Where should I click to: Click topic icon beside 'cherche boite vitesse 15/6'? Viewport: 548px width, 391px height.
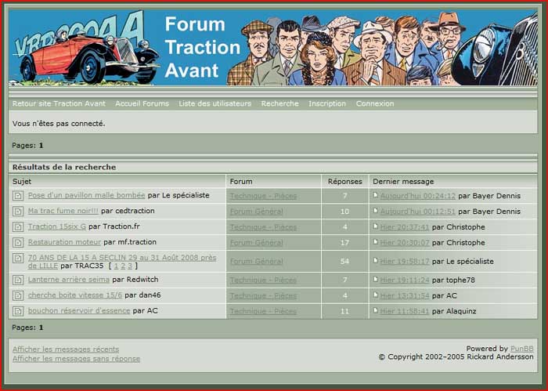[x=18, y=295]
